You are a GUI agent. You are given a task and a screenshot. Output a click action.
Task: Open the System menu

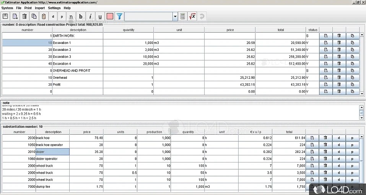(7, 8)
